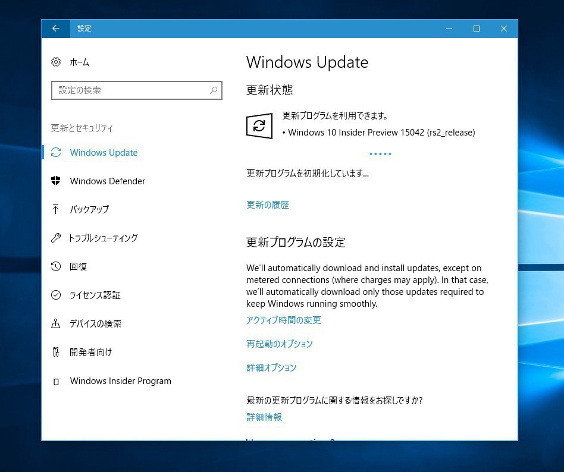This screenshot has width=564, height=472.
Task: Open ホーム settings home
Action: (x=79, y=62)
